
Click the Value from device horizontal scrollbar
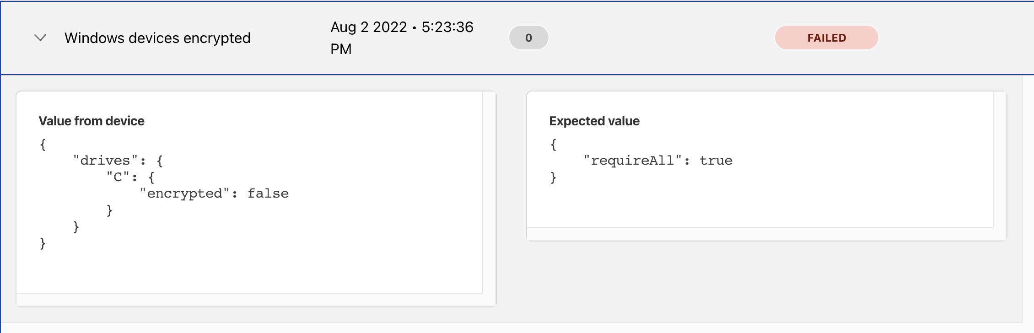[x=249, y=300]
